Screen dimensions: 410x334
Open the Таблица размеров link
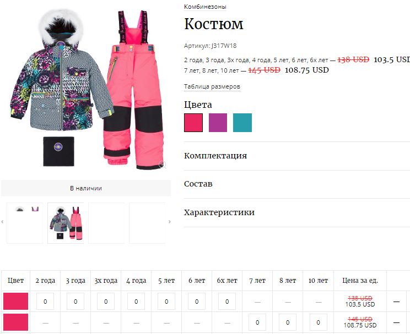(212, 86)
